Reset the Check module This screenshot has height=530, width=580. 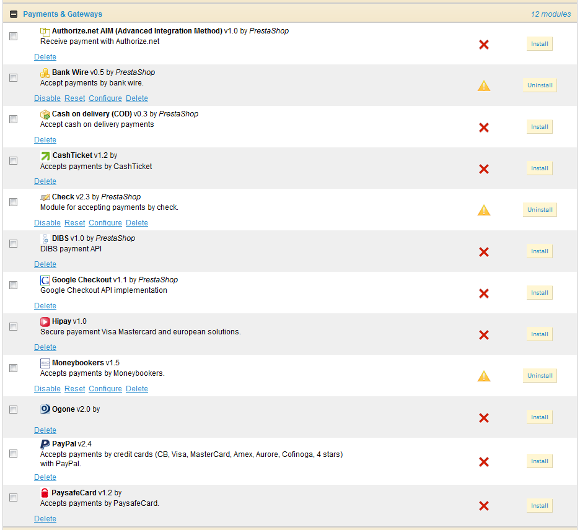point(75,223)
